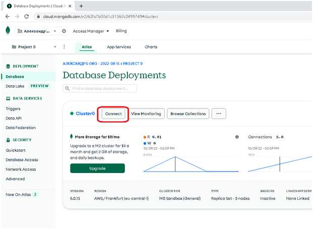Viewport: 313px width, 229px height.
Task: Click the Data Services section icon
Action: pos(8,98)
